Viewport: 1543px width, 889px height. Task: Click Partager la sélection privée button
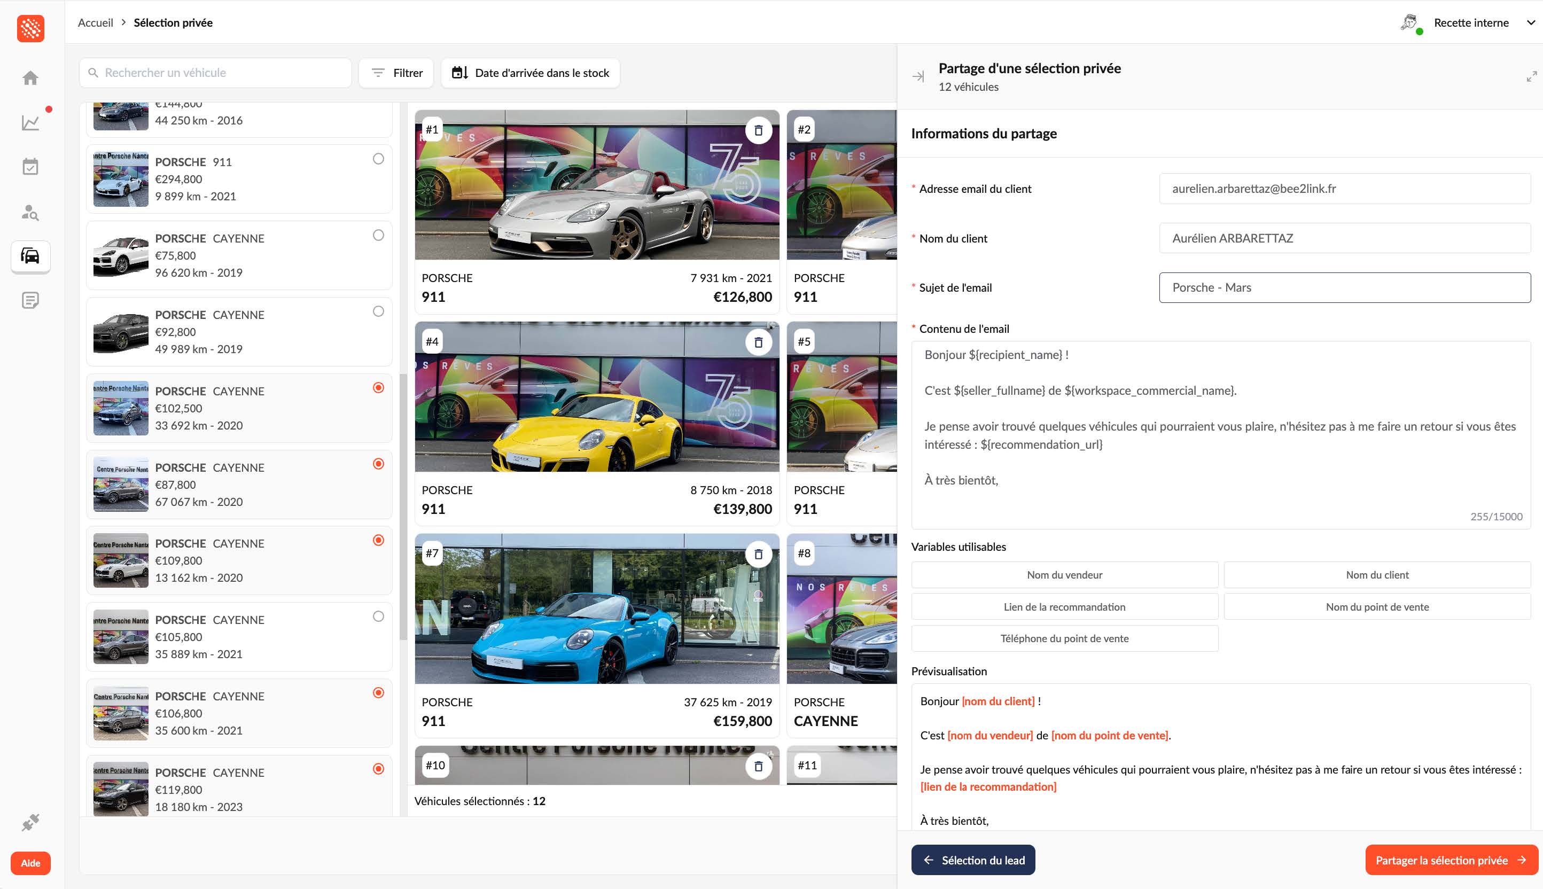[1452, 860]
